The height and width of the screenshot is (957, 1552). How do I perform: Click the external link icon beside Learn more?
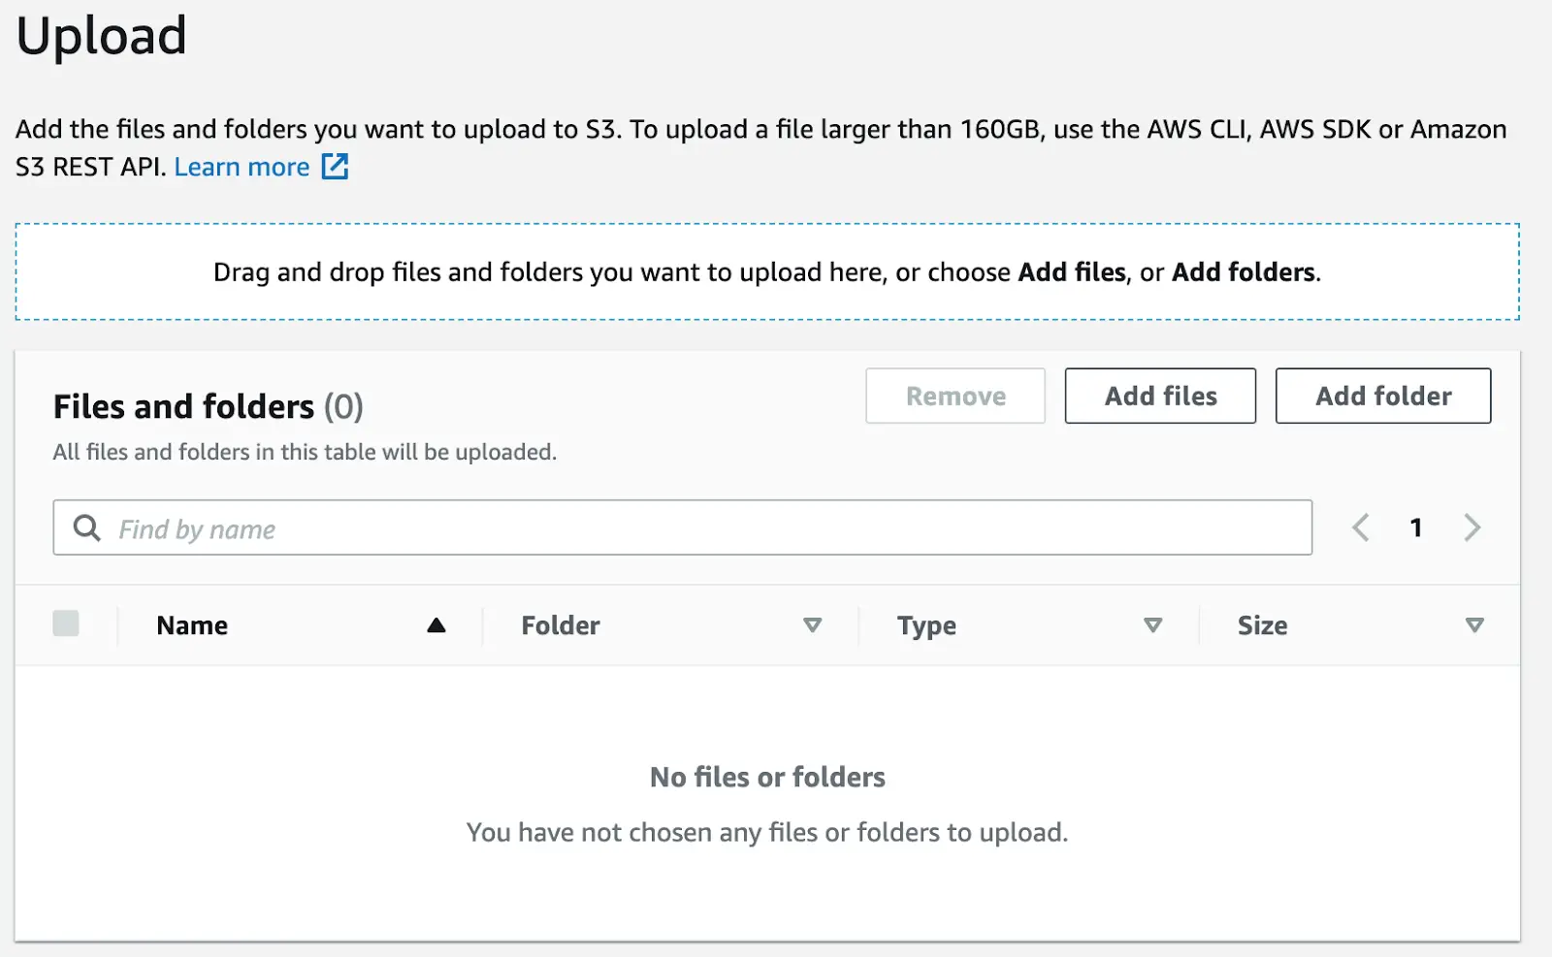pyautogui.click(x=334, y=167)
